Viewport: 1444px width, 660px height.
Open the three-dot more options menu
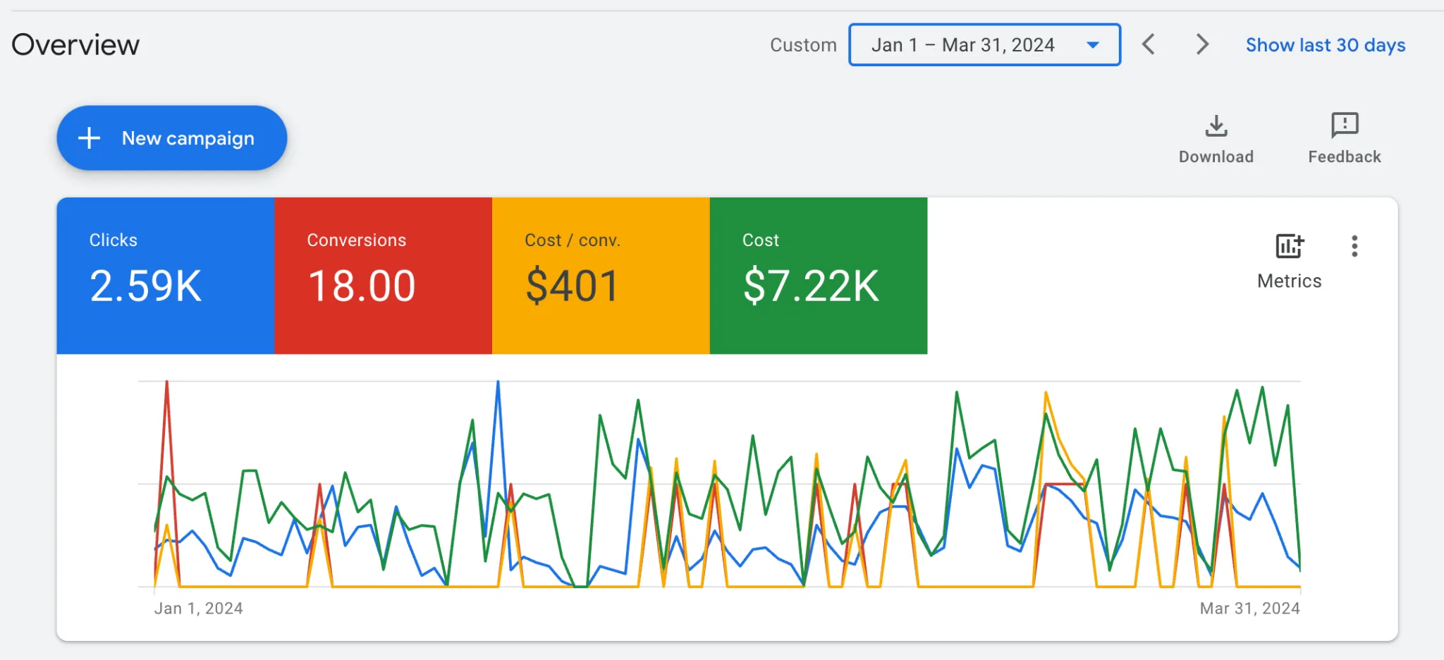(1354, 246)
